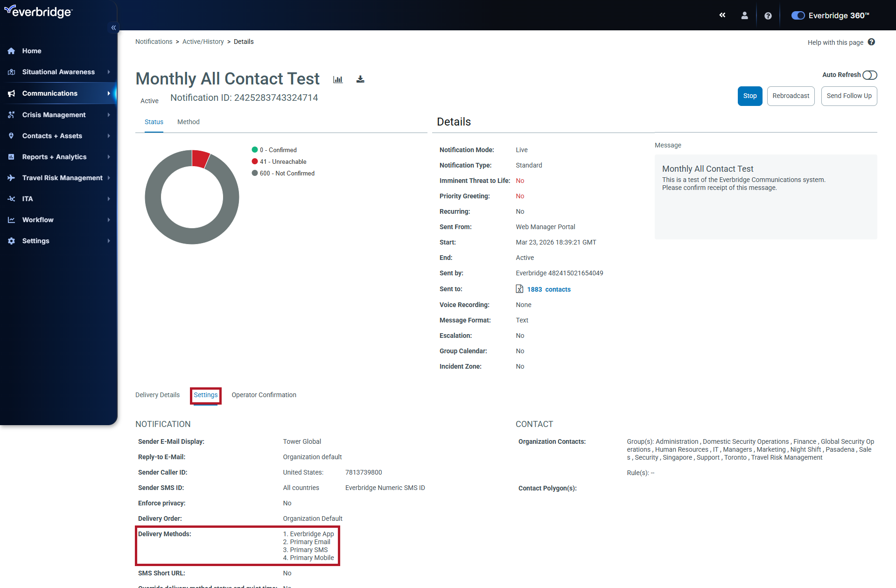This screenshot has height=588, width=896.
Task: Collapse the sidebar with the double-chevron icon
Action: coord(113,28)
